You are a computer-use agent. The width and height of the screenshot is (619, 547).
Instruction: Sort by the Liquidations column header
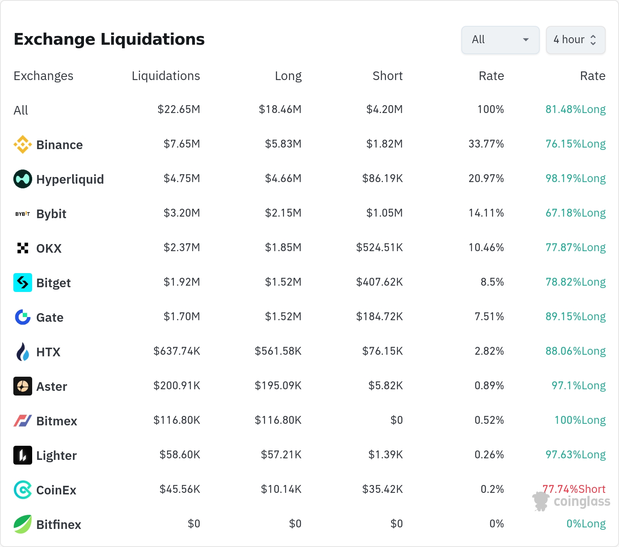(166, 76)
